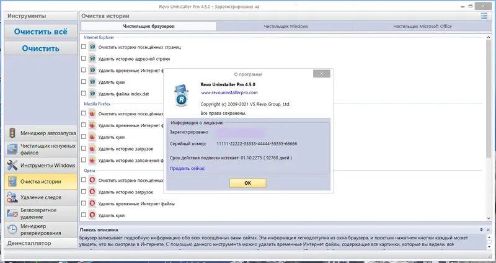Click the Copyright (c) 2009-2021 VS Revo Group text

click(x=245, y=104)
